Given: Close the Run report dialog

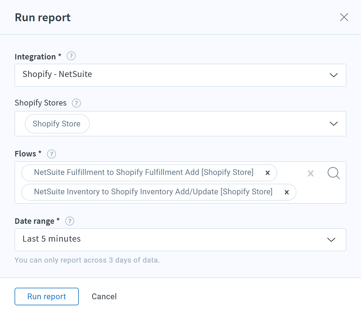Looking at the screenshot, I should click(344, 17).
